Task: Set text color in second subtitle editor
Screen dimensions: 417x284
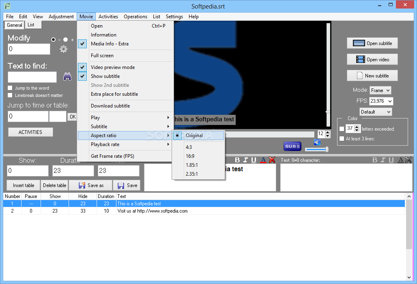Action: pyautogui.click(x=400, y=160)
